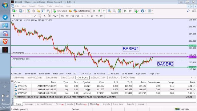
Task: Open the Templates icon
Action: [149, 11]
